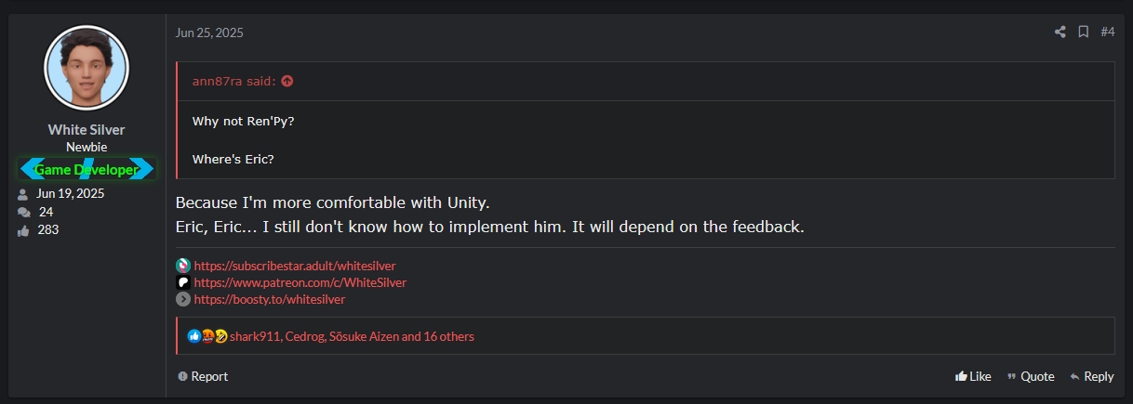Open the Boosty whitesilver link

(270, 299)
